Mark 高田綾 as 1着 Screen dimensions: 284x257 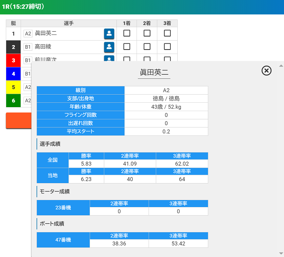point(127,47)
